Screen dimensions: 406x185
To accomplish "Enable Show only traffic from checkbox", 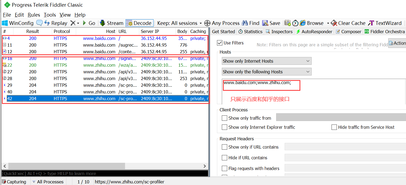I will [225, 118].
